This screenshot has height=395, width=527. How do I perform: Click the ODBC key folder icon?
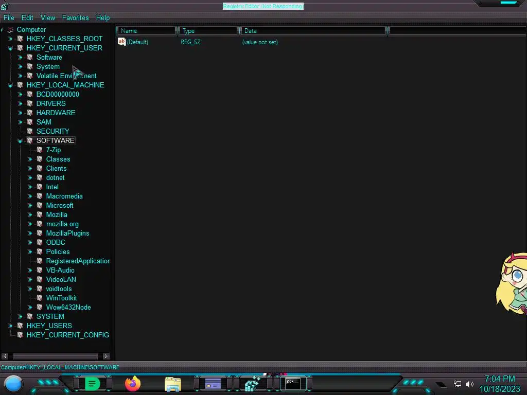point(40,243)
